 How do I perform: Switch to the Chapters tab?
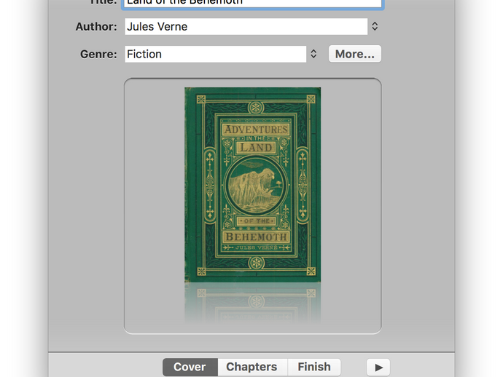[x=252, y=367]
